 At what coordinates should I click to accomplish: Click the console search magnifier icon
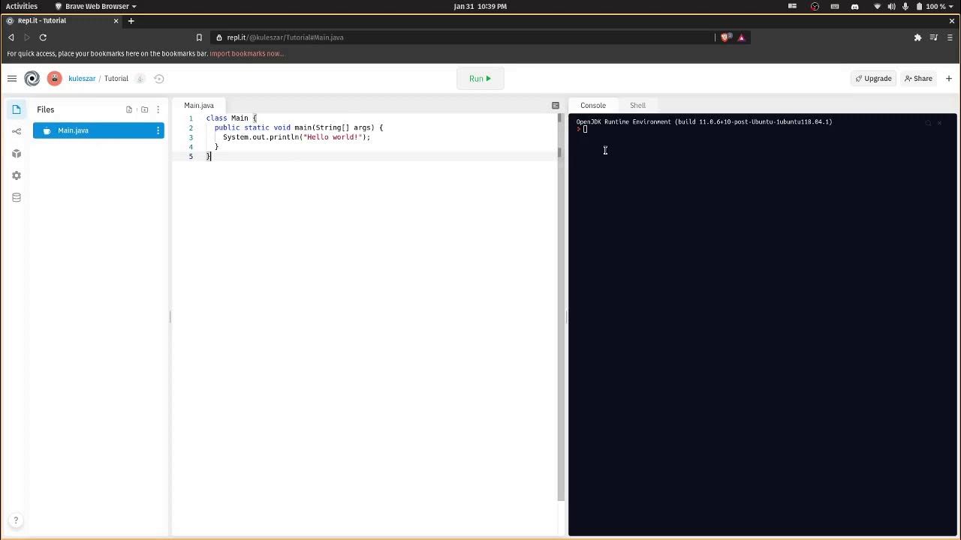(928, 123)
